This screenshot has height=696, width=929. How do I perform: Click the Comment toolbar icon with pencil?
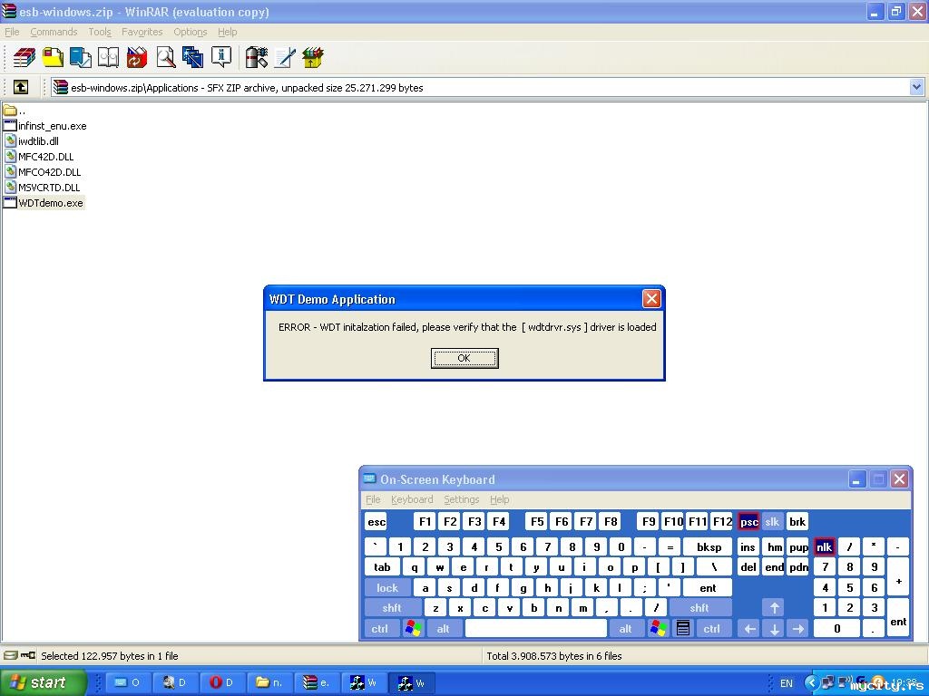point(285,57)
